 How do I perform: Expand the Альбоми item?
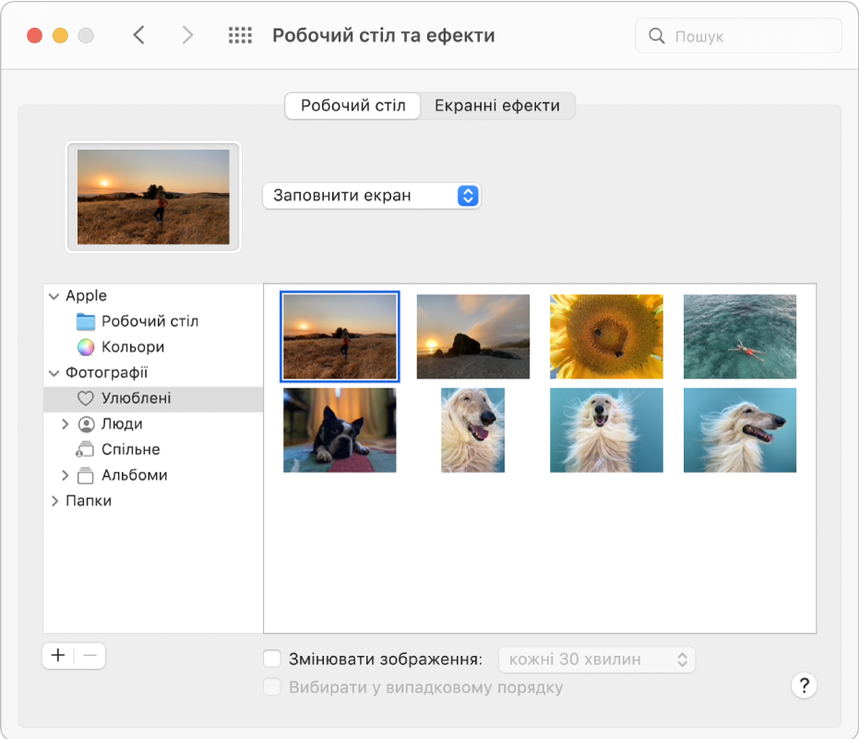(x=66, y=475)
